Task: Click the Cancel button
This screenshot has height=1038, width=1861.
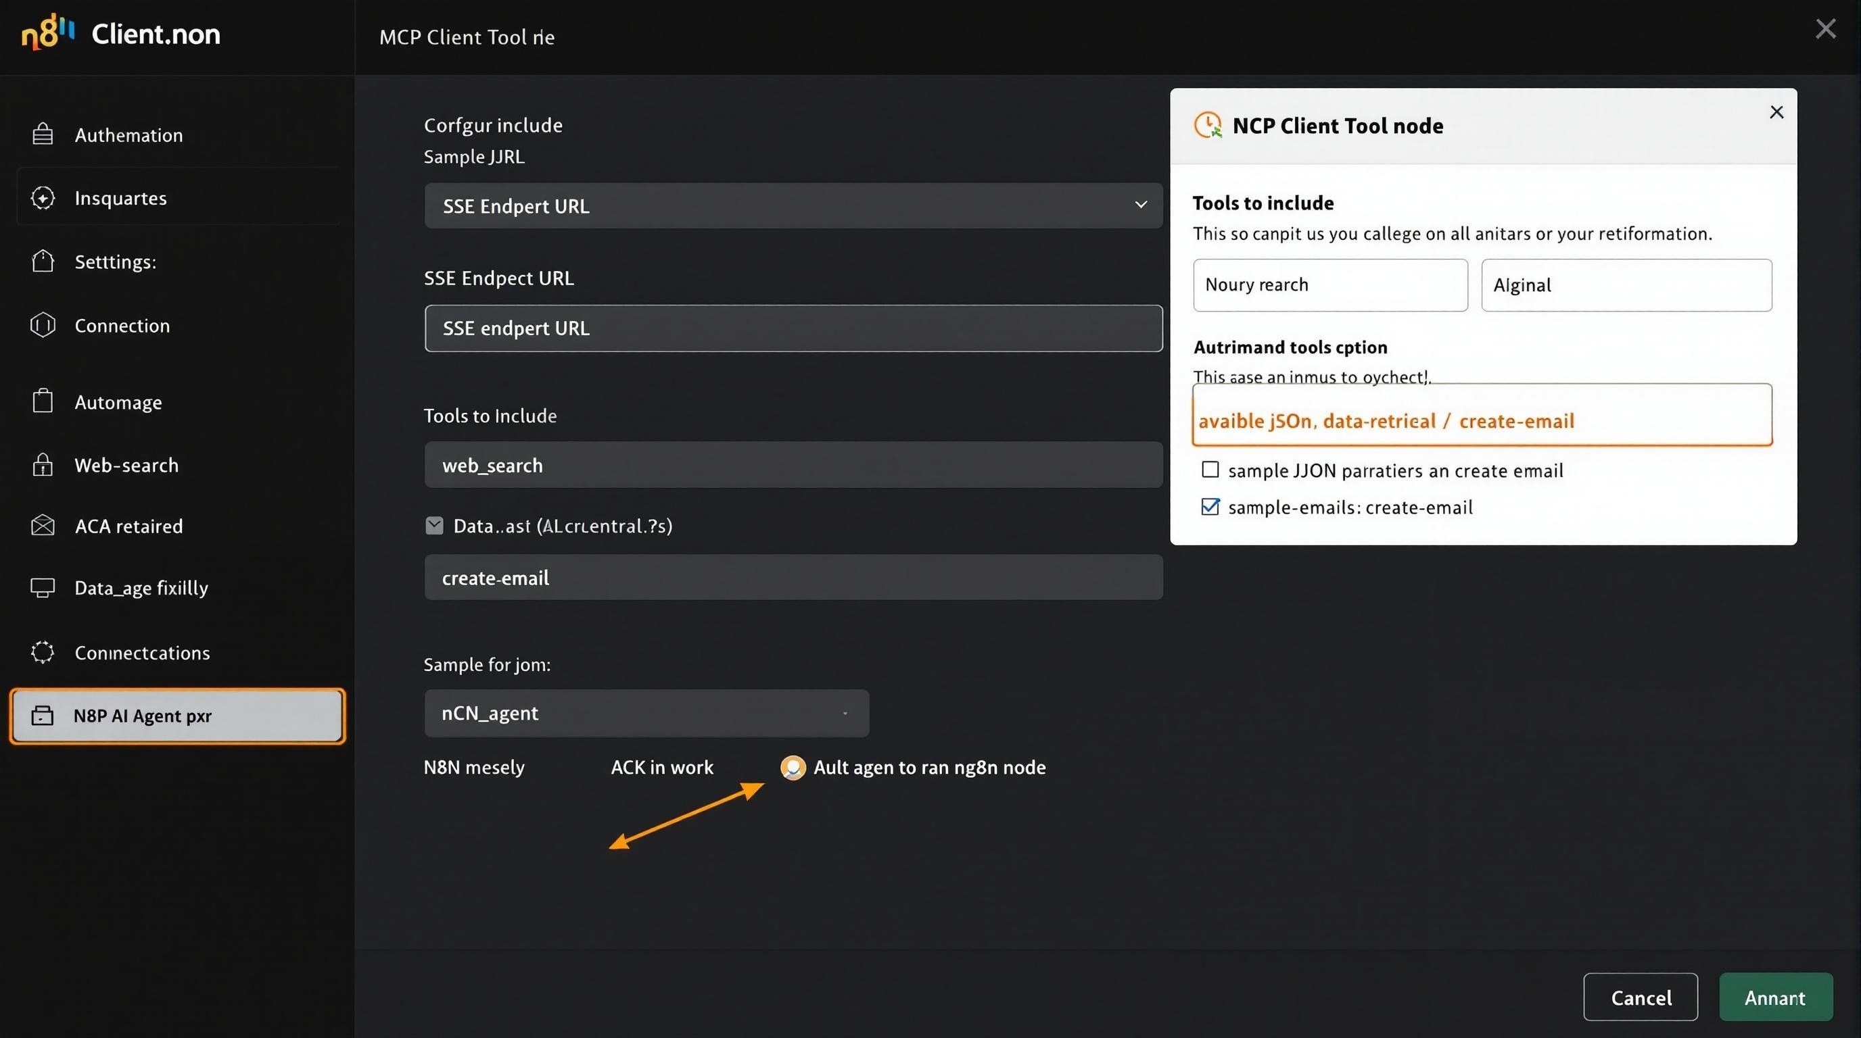Action: (x=1640, y=997)
